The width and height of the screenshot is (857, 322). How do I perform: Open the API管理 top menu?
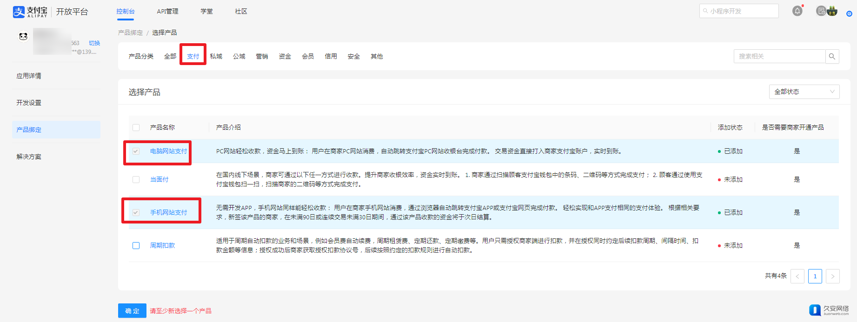click(167, 11)
